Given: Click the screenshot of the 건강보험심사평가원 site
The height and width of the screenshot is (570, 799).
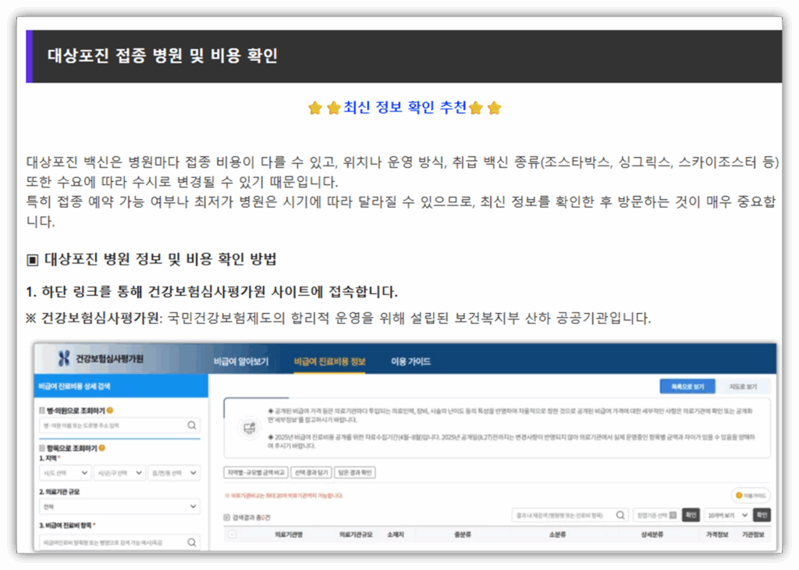Looking at the screenshot, I should 405,447.
